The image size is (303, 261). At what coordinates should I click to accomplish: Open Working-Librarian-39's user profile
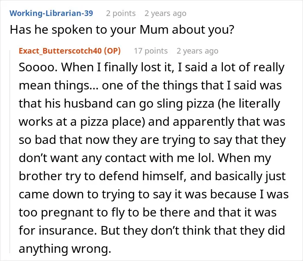tap(51, 13)
